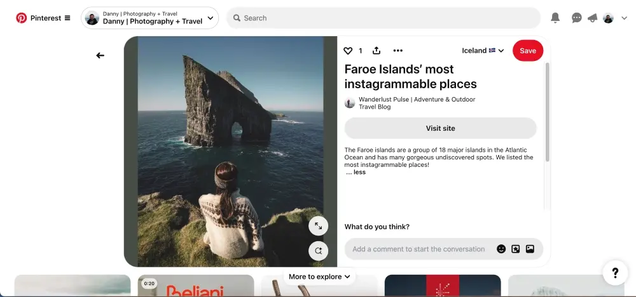Click the Search field
Viewport: 636px width, 297px height.
[x=384, y=18]
